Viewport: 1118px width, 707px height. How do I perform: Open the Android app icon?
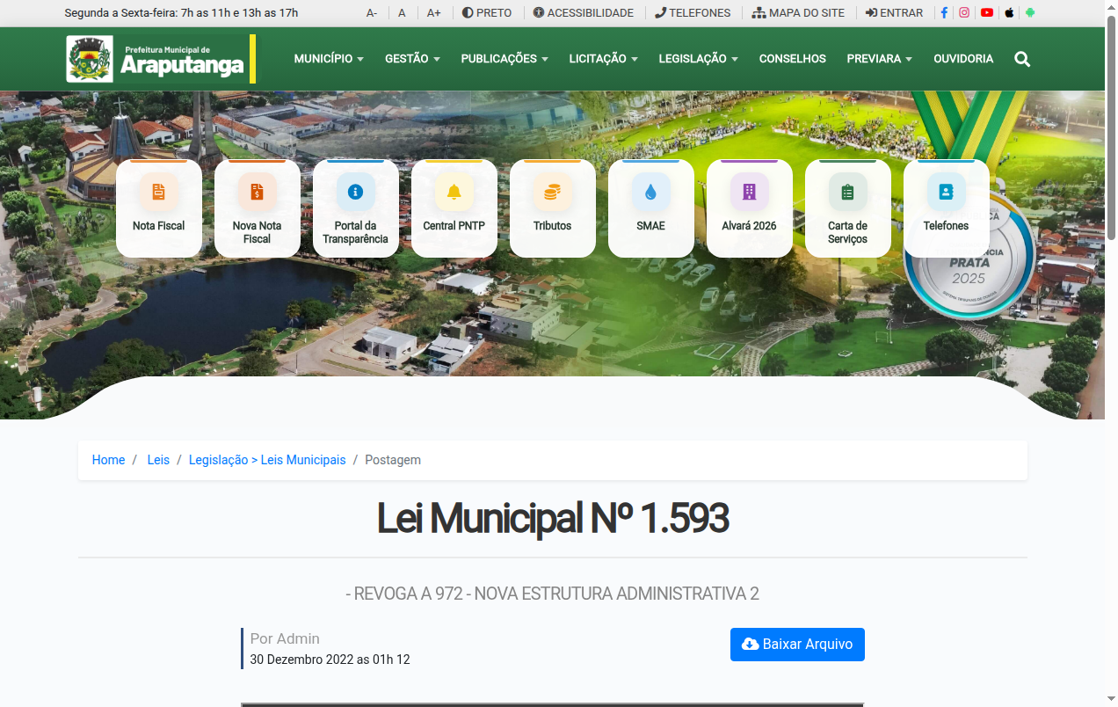point(1030,13)
